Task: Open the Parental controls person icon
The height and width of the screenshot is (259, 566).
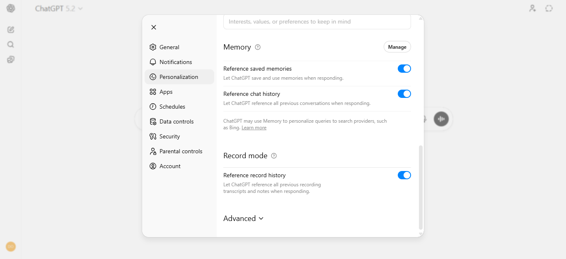Action: point(153,151)
